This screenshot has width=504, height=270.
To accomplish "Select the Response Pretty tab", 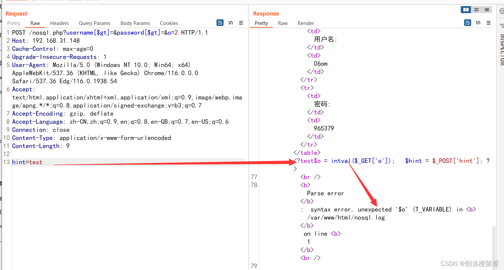I will (x=261, y=23).
